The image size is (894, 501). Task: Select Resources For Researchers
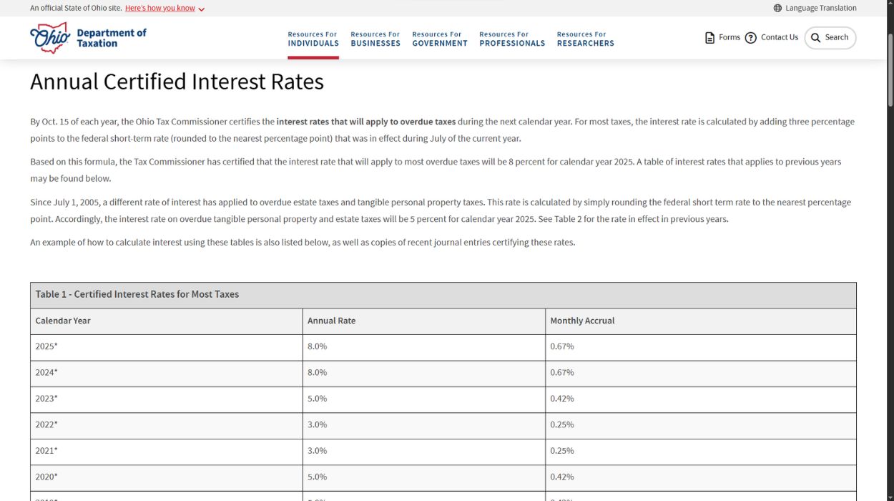click(585, 38)
